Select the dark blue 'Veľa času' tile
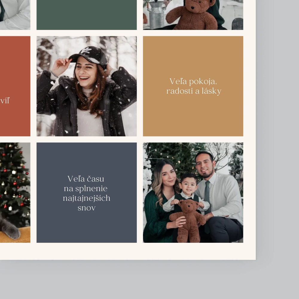This screenshot has width=299, height=299. coord(87,193)
